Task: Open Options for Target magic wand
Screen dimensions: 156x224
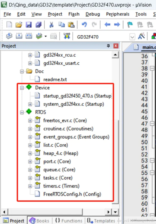Action: tap(141, 36)
